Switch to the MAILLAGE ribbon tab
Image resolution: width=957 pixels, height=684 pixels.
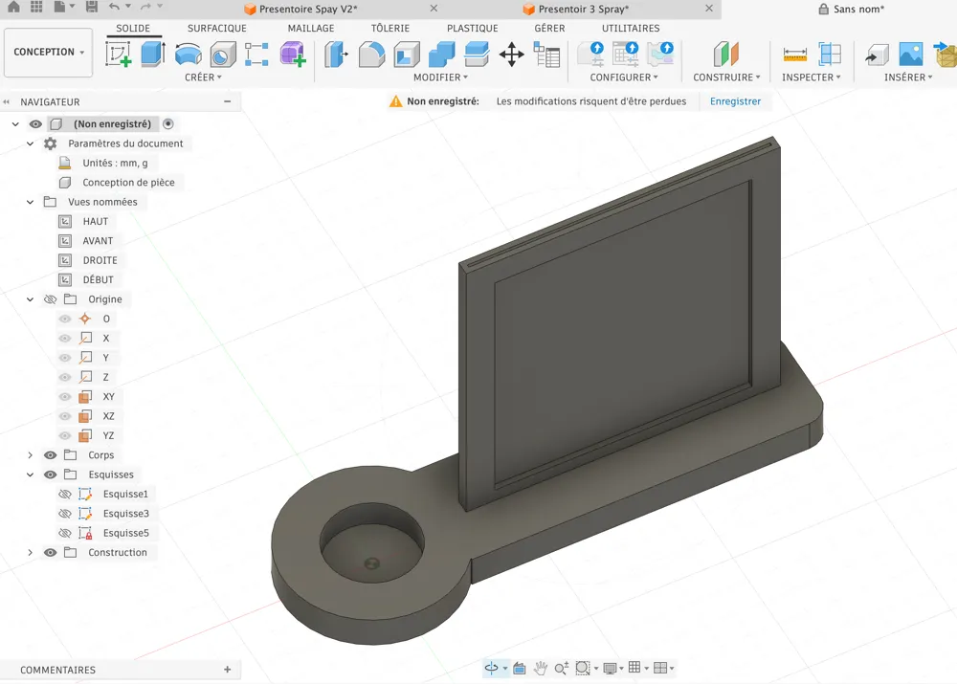click(x=311, y=28)
